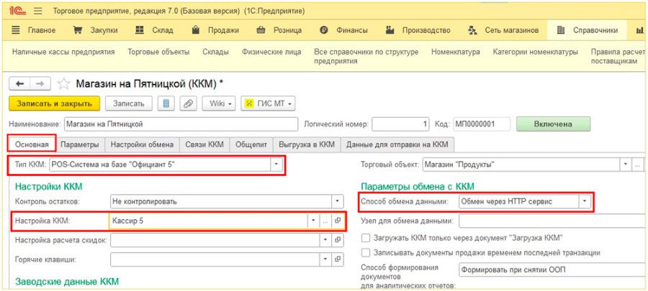648x291 pixels.
Task: Switch to the Общепит tab
Action: point(251,144)
